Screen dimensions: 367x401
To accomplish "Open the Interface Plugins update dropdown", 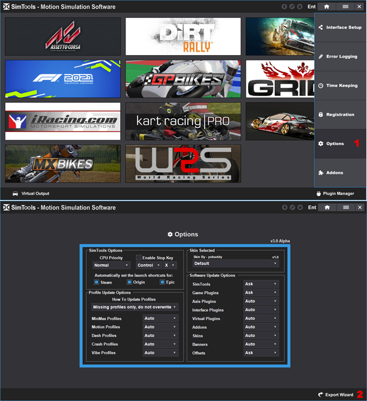I will click(261, 309).
